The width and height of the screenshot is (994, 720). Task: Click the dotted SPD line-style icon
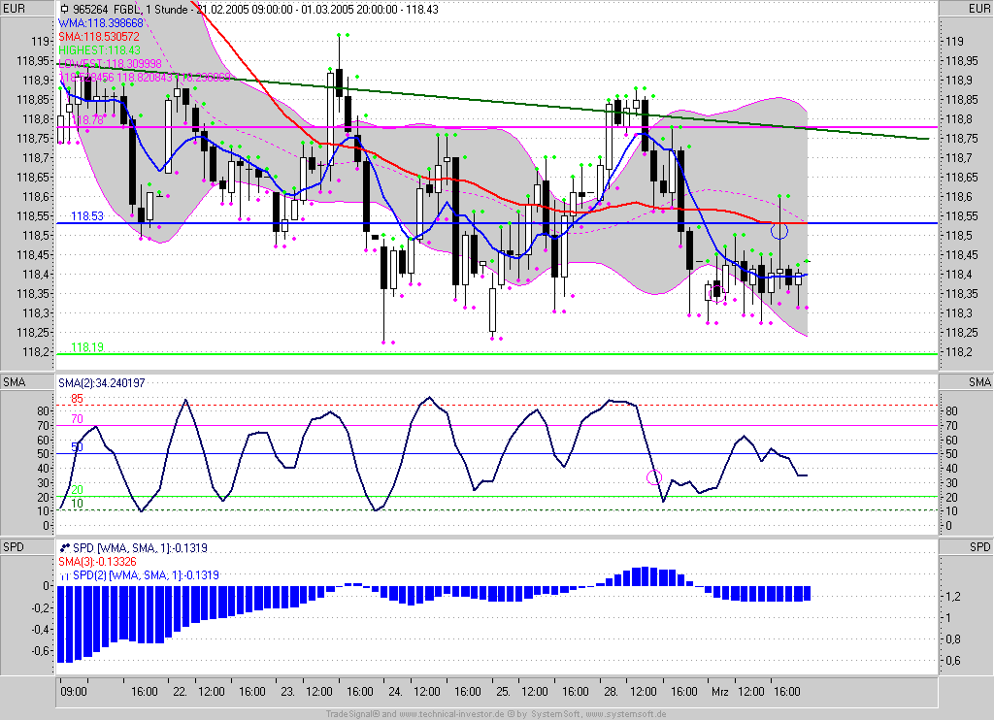tap(64, 548)
